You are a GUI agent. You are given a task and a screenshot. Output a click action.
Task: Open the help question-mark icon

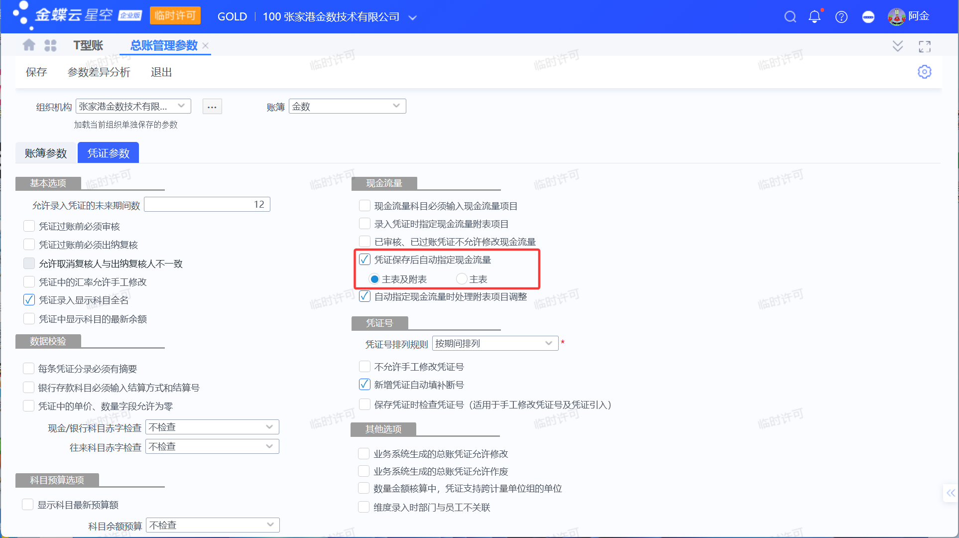841,17
